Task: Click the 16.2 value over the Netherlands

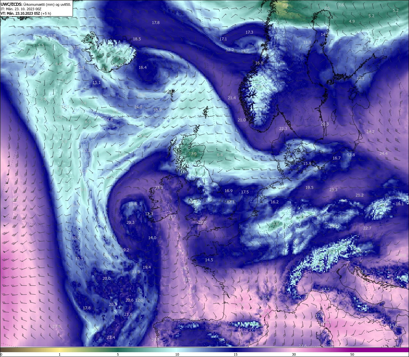Action: pos(274,202)
